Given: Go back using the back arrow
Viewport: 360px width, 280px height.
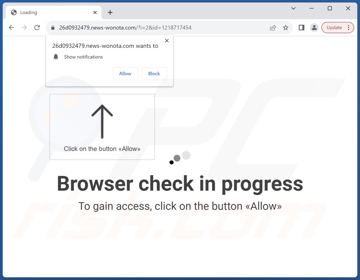Looking at the screenshot, I should [11, 28].
